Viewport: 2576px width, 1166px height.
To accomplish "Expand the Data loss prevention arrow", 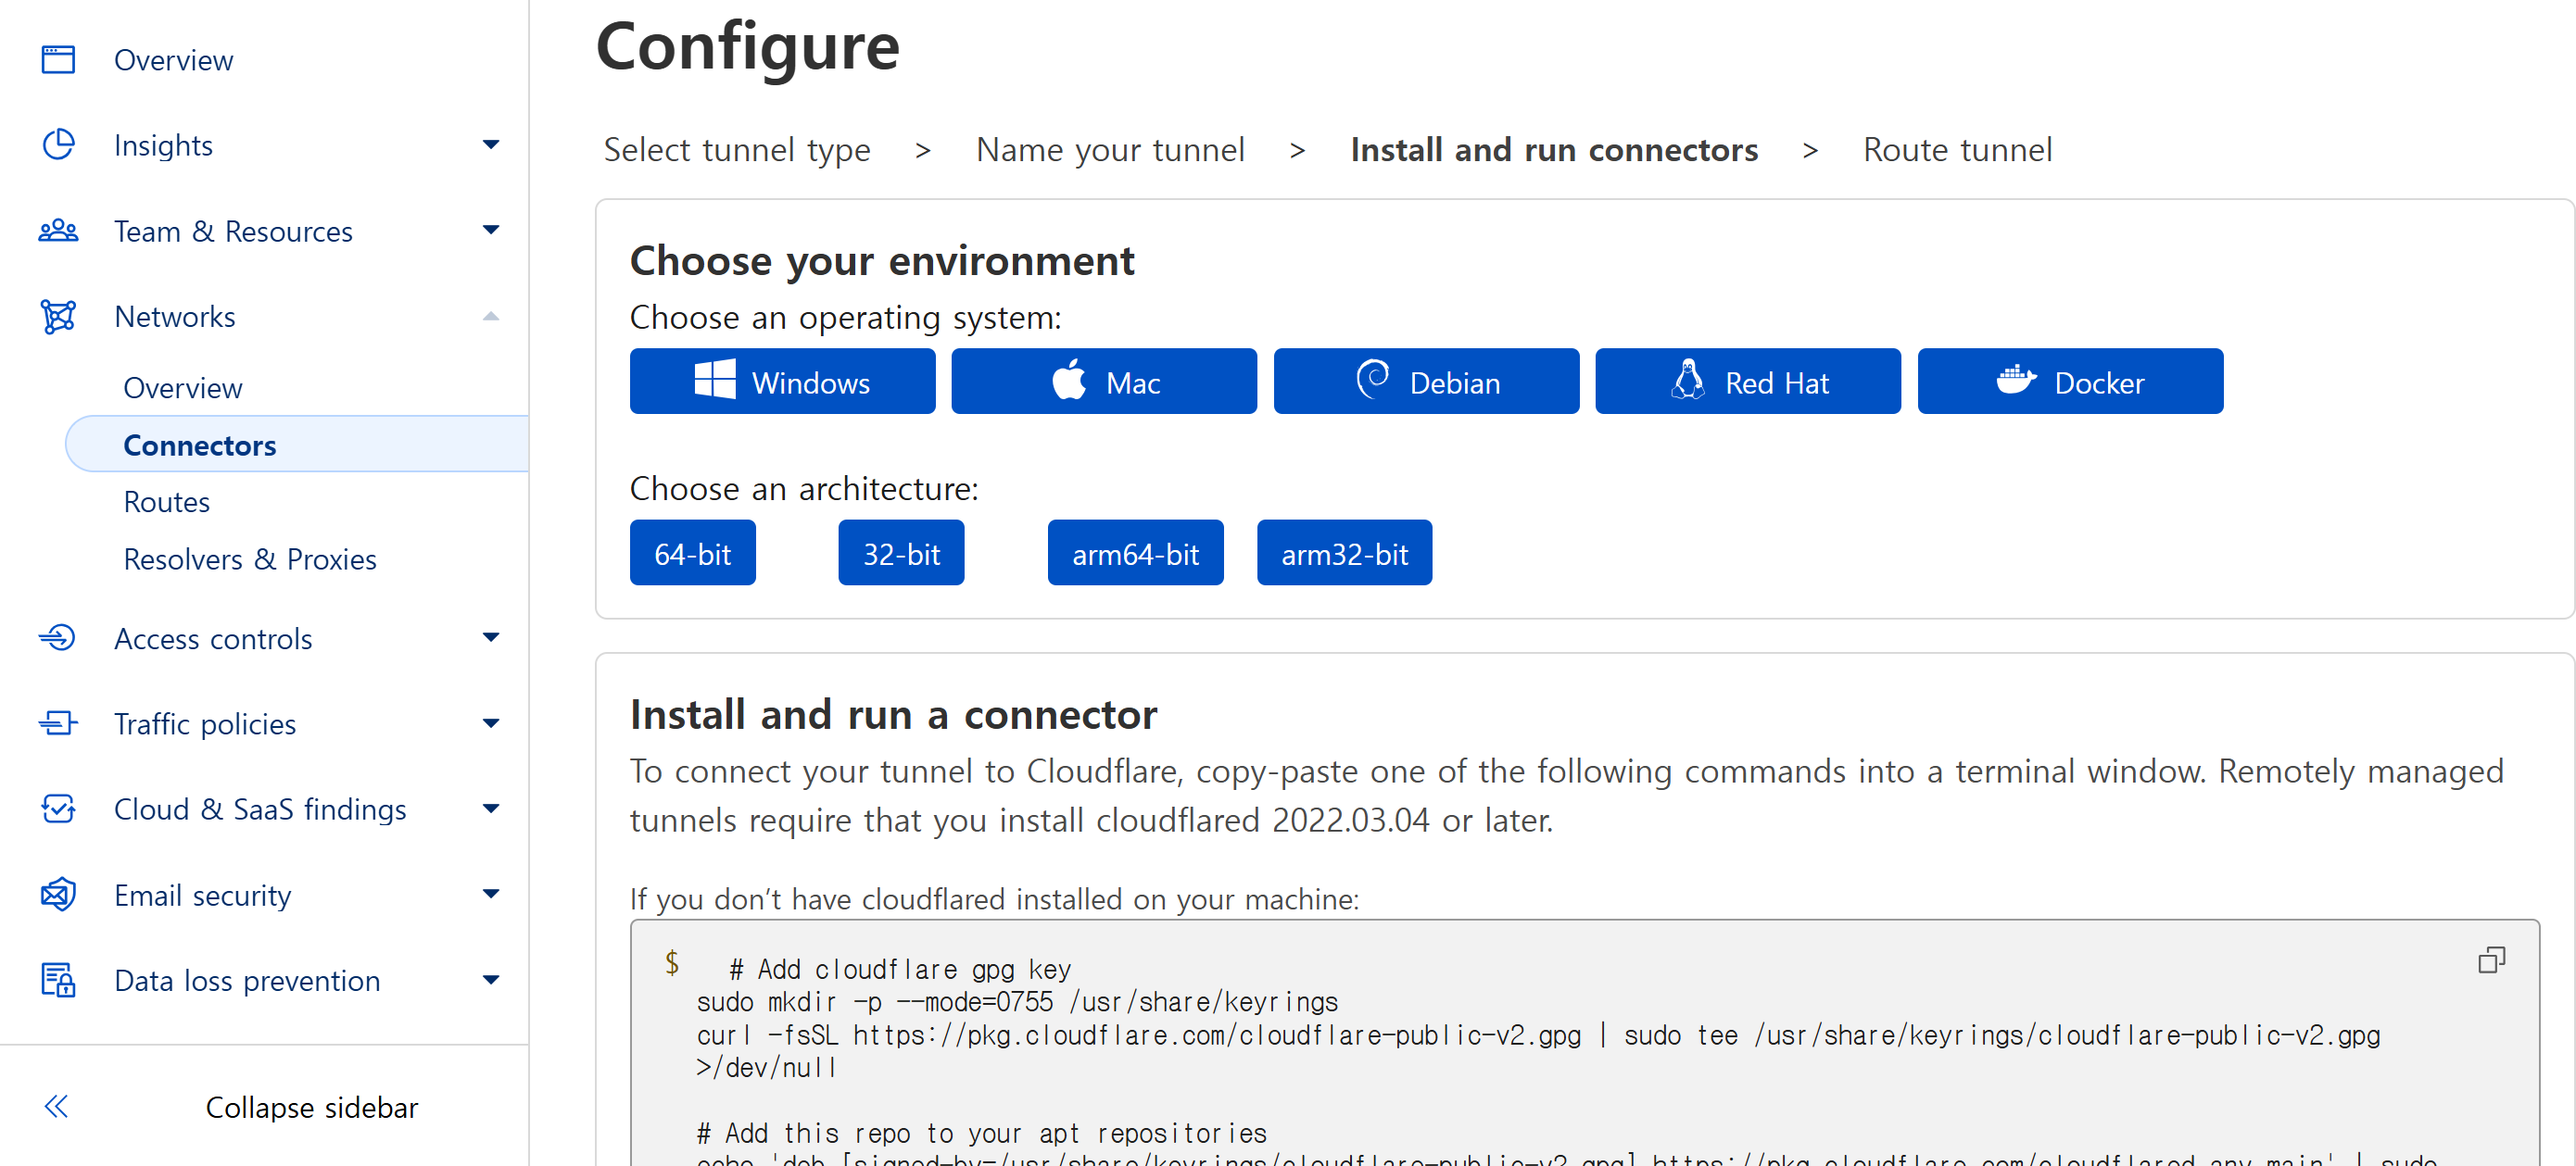I will (490, 980).
